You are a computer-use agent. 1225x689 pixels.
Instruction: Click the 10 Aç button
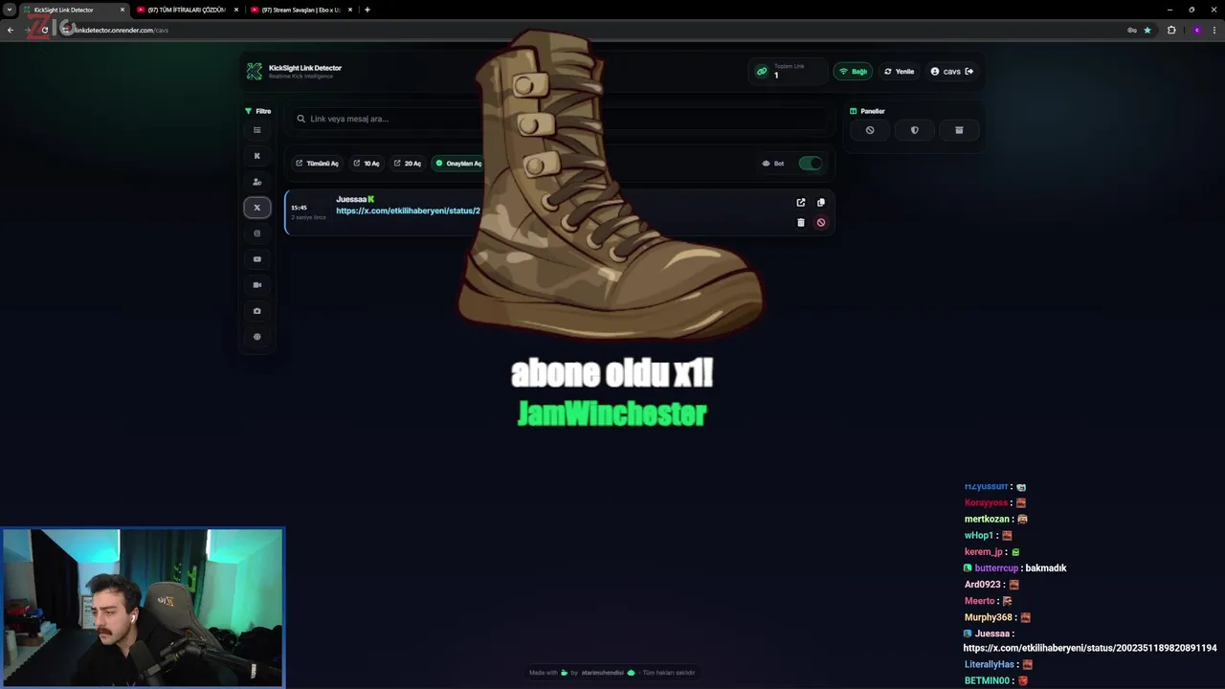367,164
